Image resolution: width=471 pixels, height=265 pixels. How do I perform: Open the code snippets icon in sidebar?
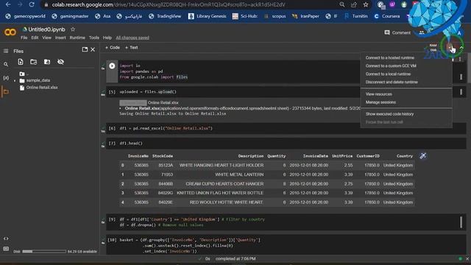coord(6,239)
